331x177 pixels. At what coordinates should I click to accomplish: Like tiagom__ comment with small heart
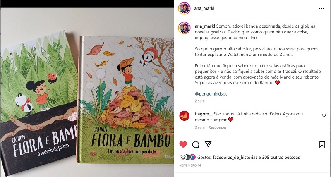point(324,115)
